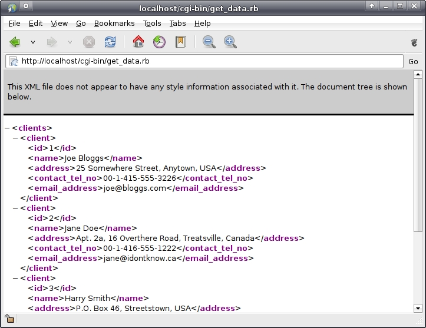This screenshot has height=328, width=426.
Task: Collapse the Jane Doe client node
Action: pyautogui.click(x=15, y=208)
